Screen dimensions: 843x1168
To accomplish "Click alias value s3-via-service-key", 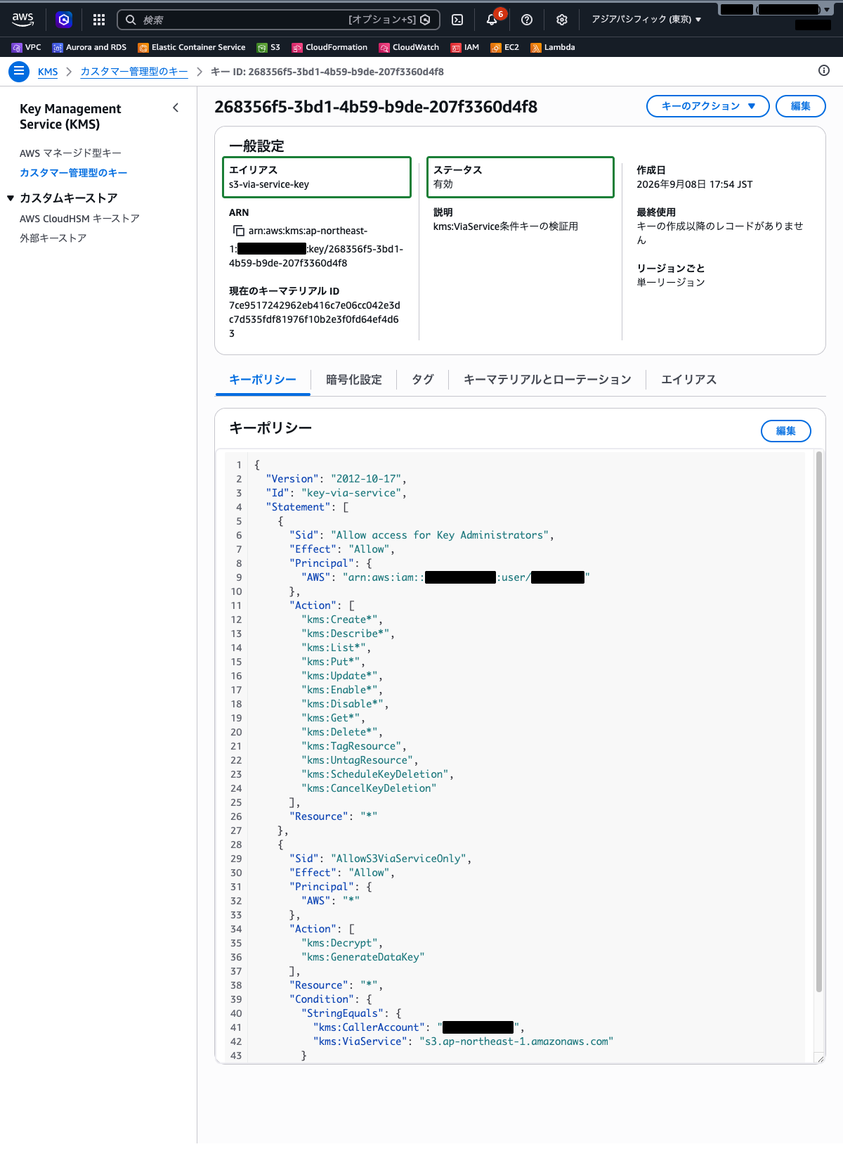I will click(x=269, y=184).
